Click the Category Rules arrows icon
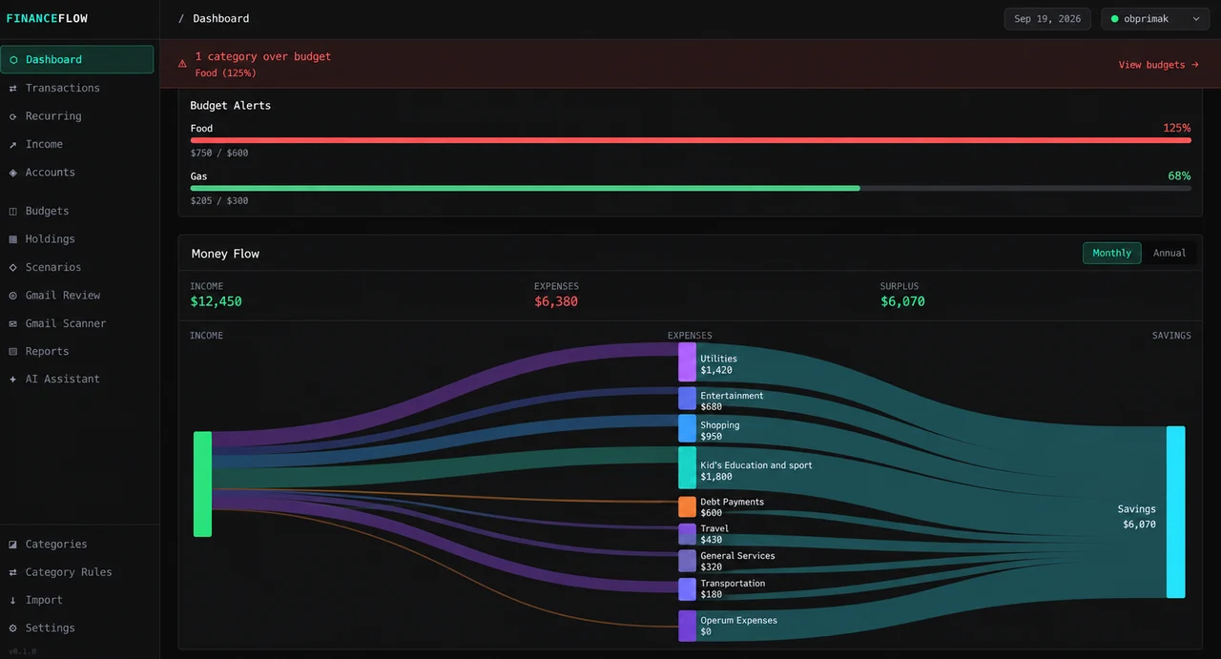Screen dimensions: 1221x659 click(13, 572)
